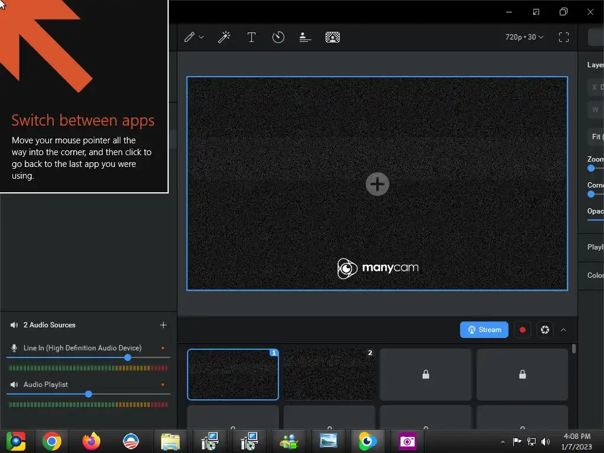604x453 pixels.
Task: Show hidden system tray icons
Action: (x=503, y=442)
